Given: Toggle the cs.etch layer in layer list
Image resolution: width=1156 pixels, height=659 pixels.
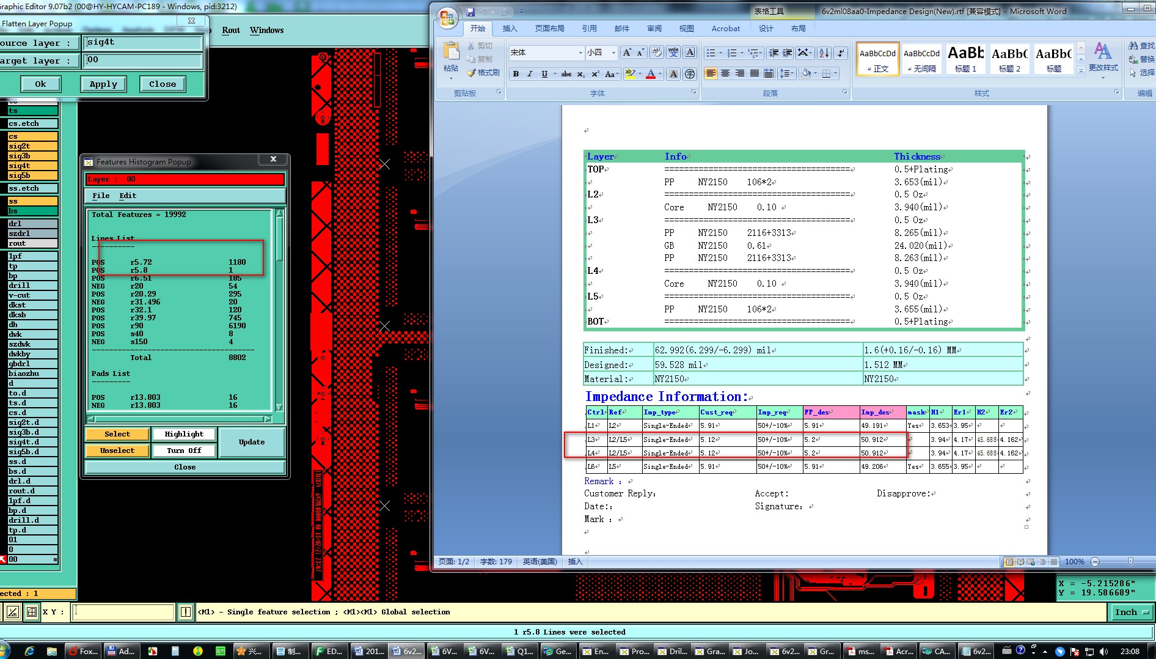Looking at the screenshot, I should coord(33,123).
